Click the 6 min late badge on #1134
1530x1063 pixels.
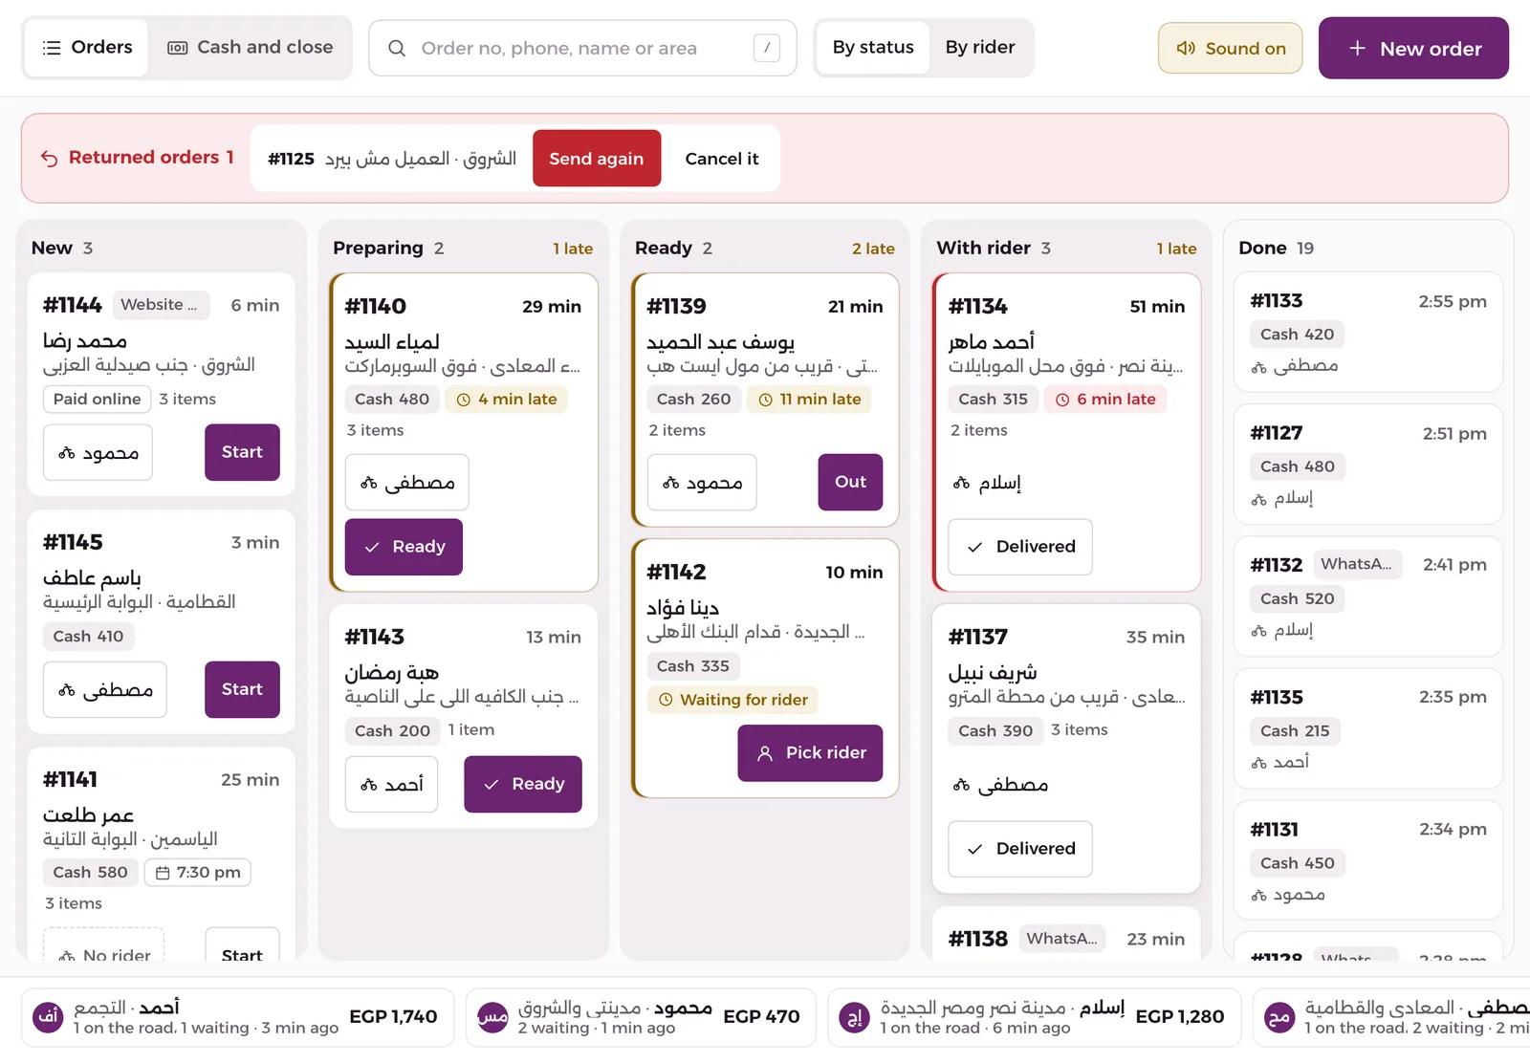tap(1104, 400)
